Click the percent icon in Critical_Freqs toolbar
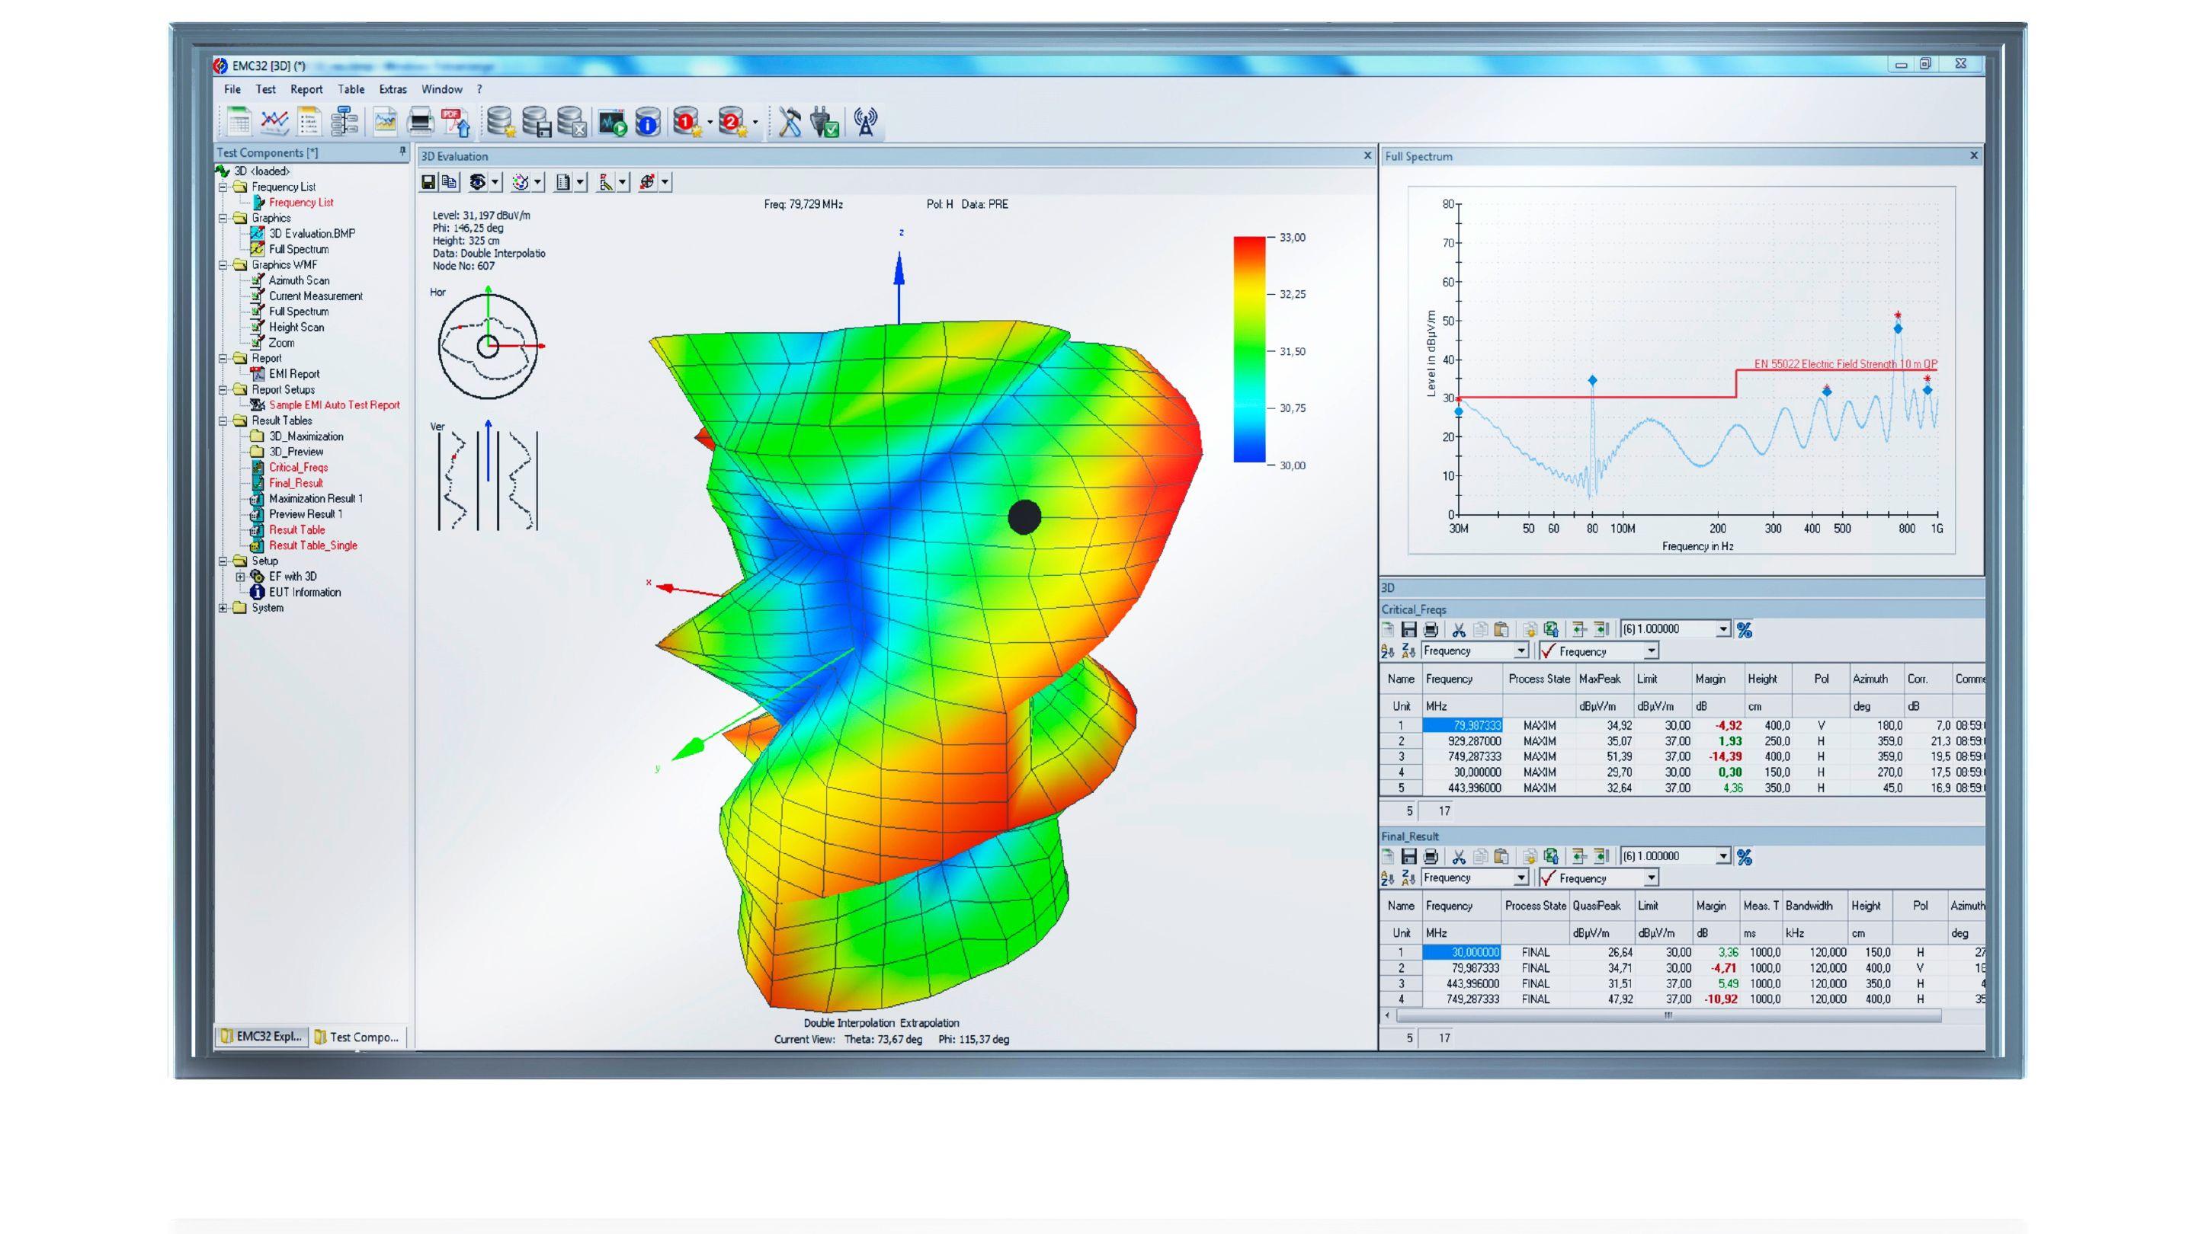2195x1234 pixels. (x=1747, y=629)
